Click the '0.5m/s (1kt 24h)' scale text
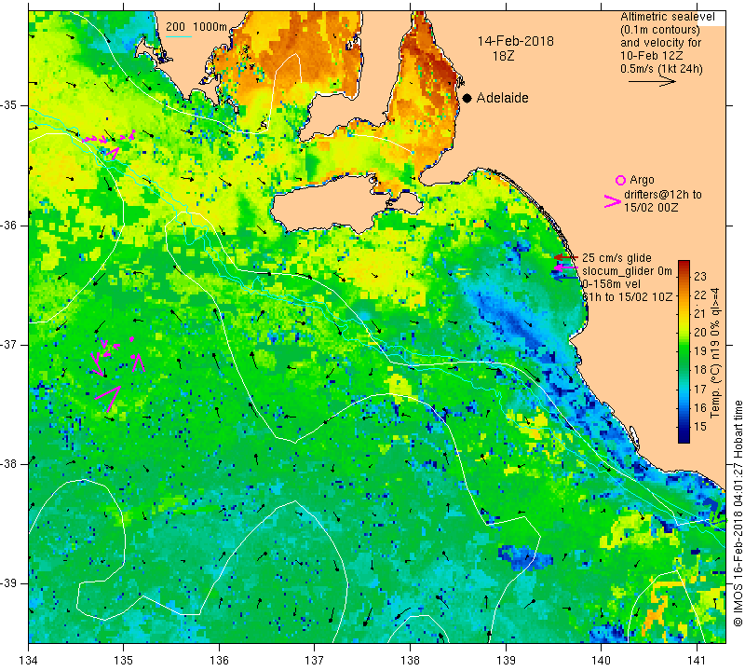This screenshot has height=671, width=745. pyautogui.click(x=661, y=69)
